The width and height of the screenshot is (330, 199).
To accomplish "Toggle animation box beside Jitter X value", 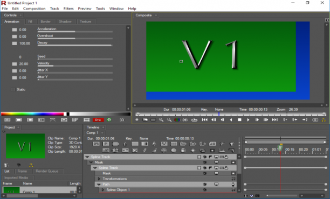I will (x=15, y=71).
